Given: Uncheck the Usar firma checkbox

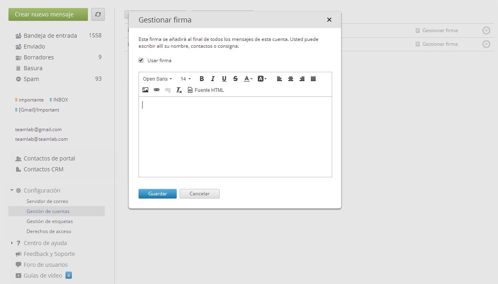Looking at the screenshot, I should click(141, 60).
